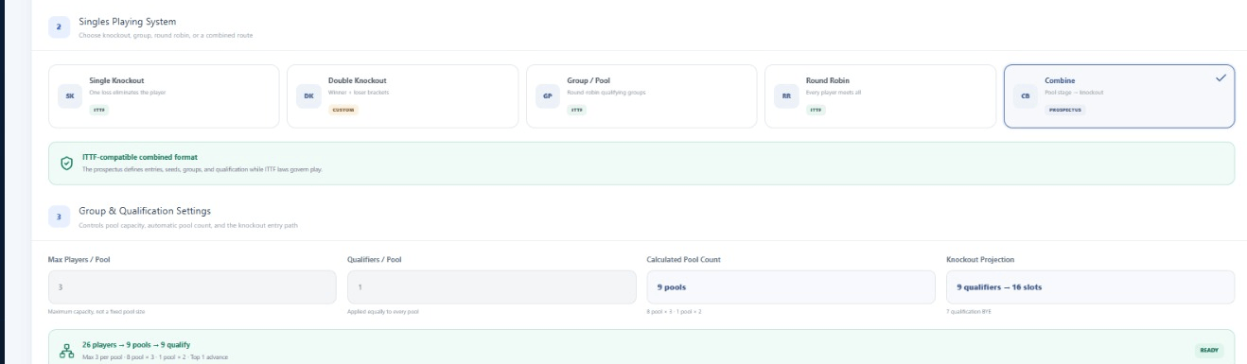Click the SK badge icon on Single Knockout
The height and width of the screenshot is (364, 1247).
tap(70, 96)
